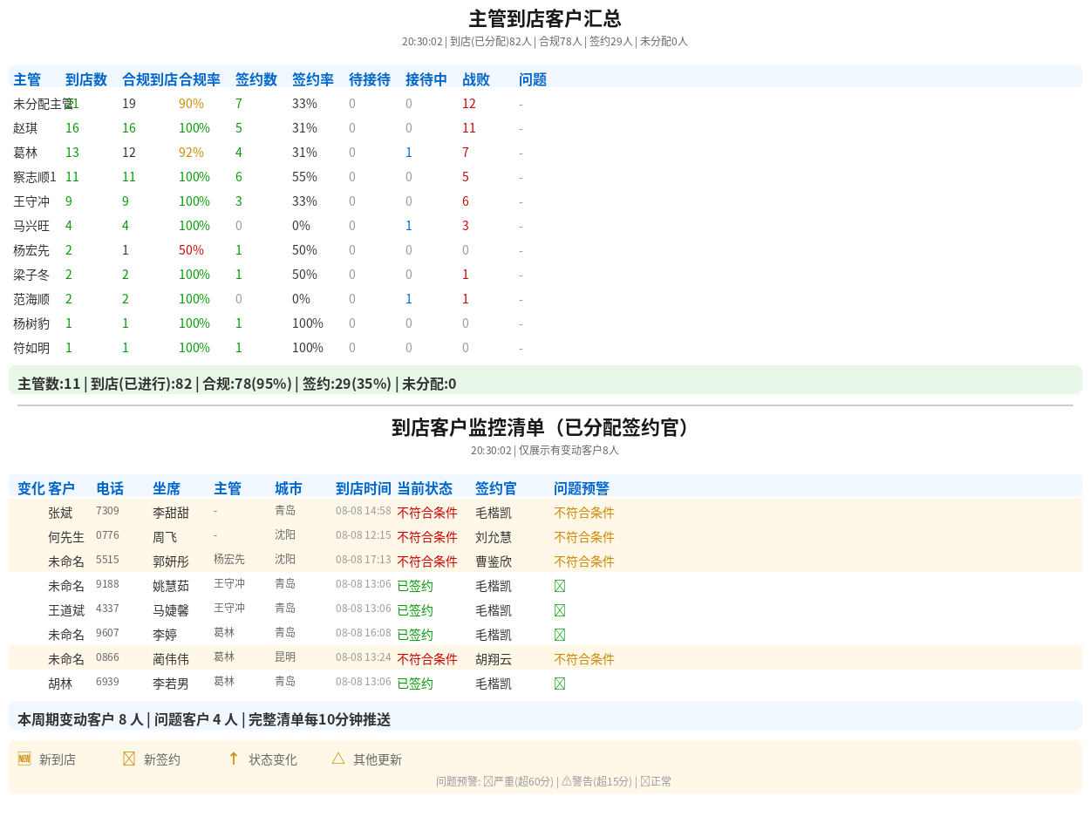The width and height of the screenshot is (1090, 830).
Task: Click phone number 0866
Action: tap(107, 657)
